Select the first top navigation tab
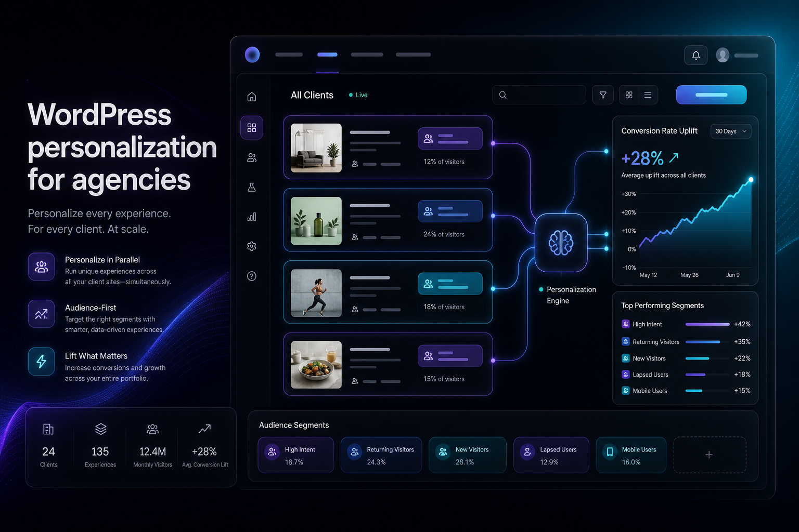799x532 pixels. (x=289, y=55)
